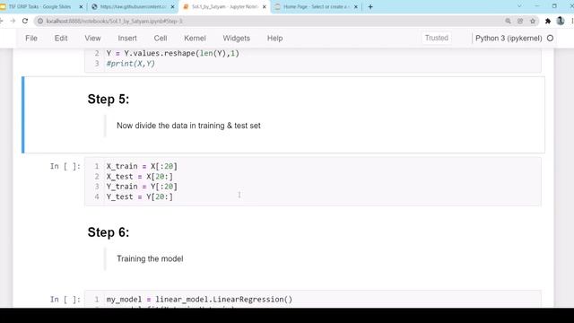
Task: Click the 'Training the model' text
Action: pos(150,259)
